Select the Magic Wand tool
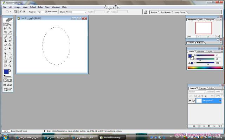The height and width of the screenshot is (140, 225). coord(10,29)
